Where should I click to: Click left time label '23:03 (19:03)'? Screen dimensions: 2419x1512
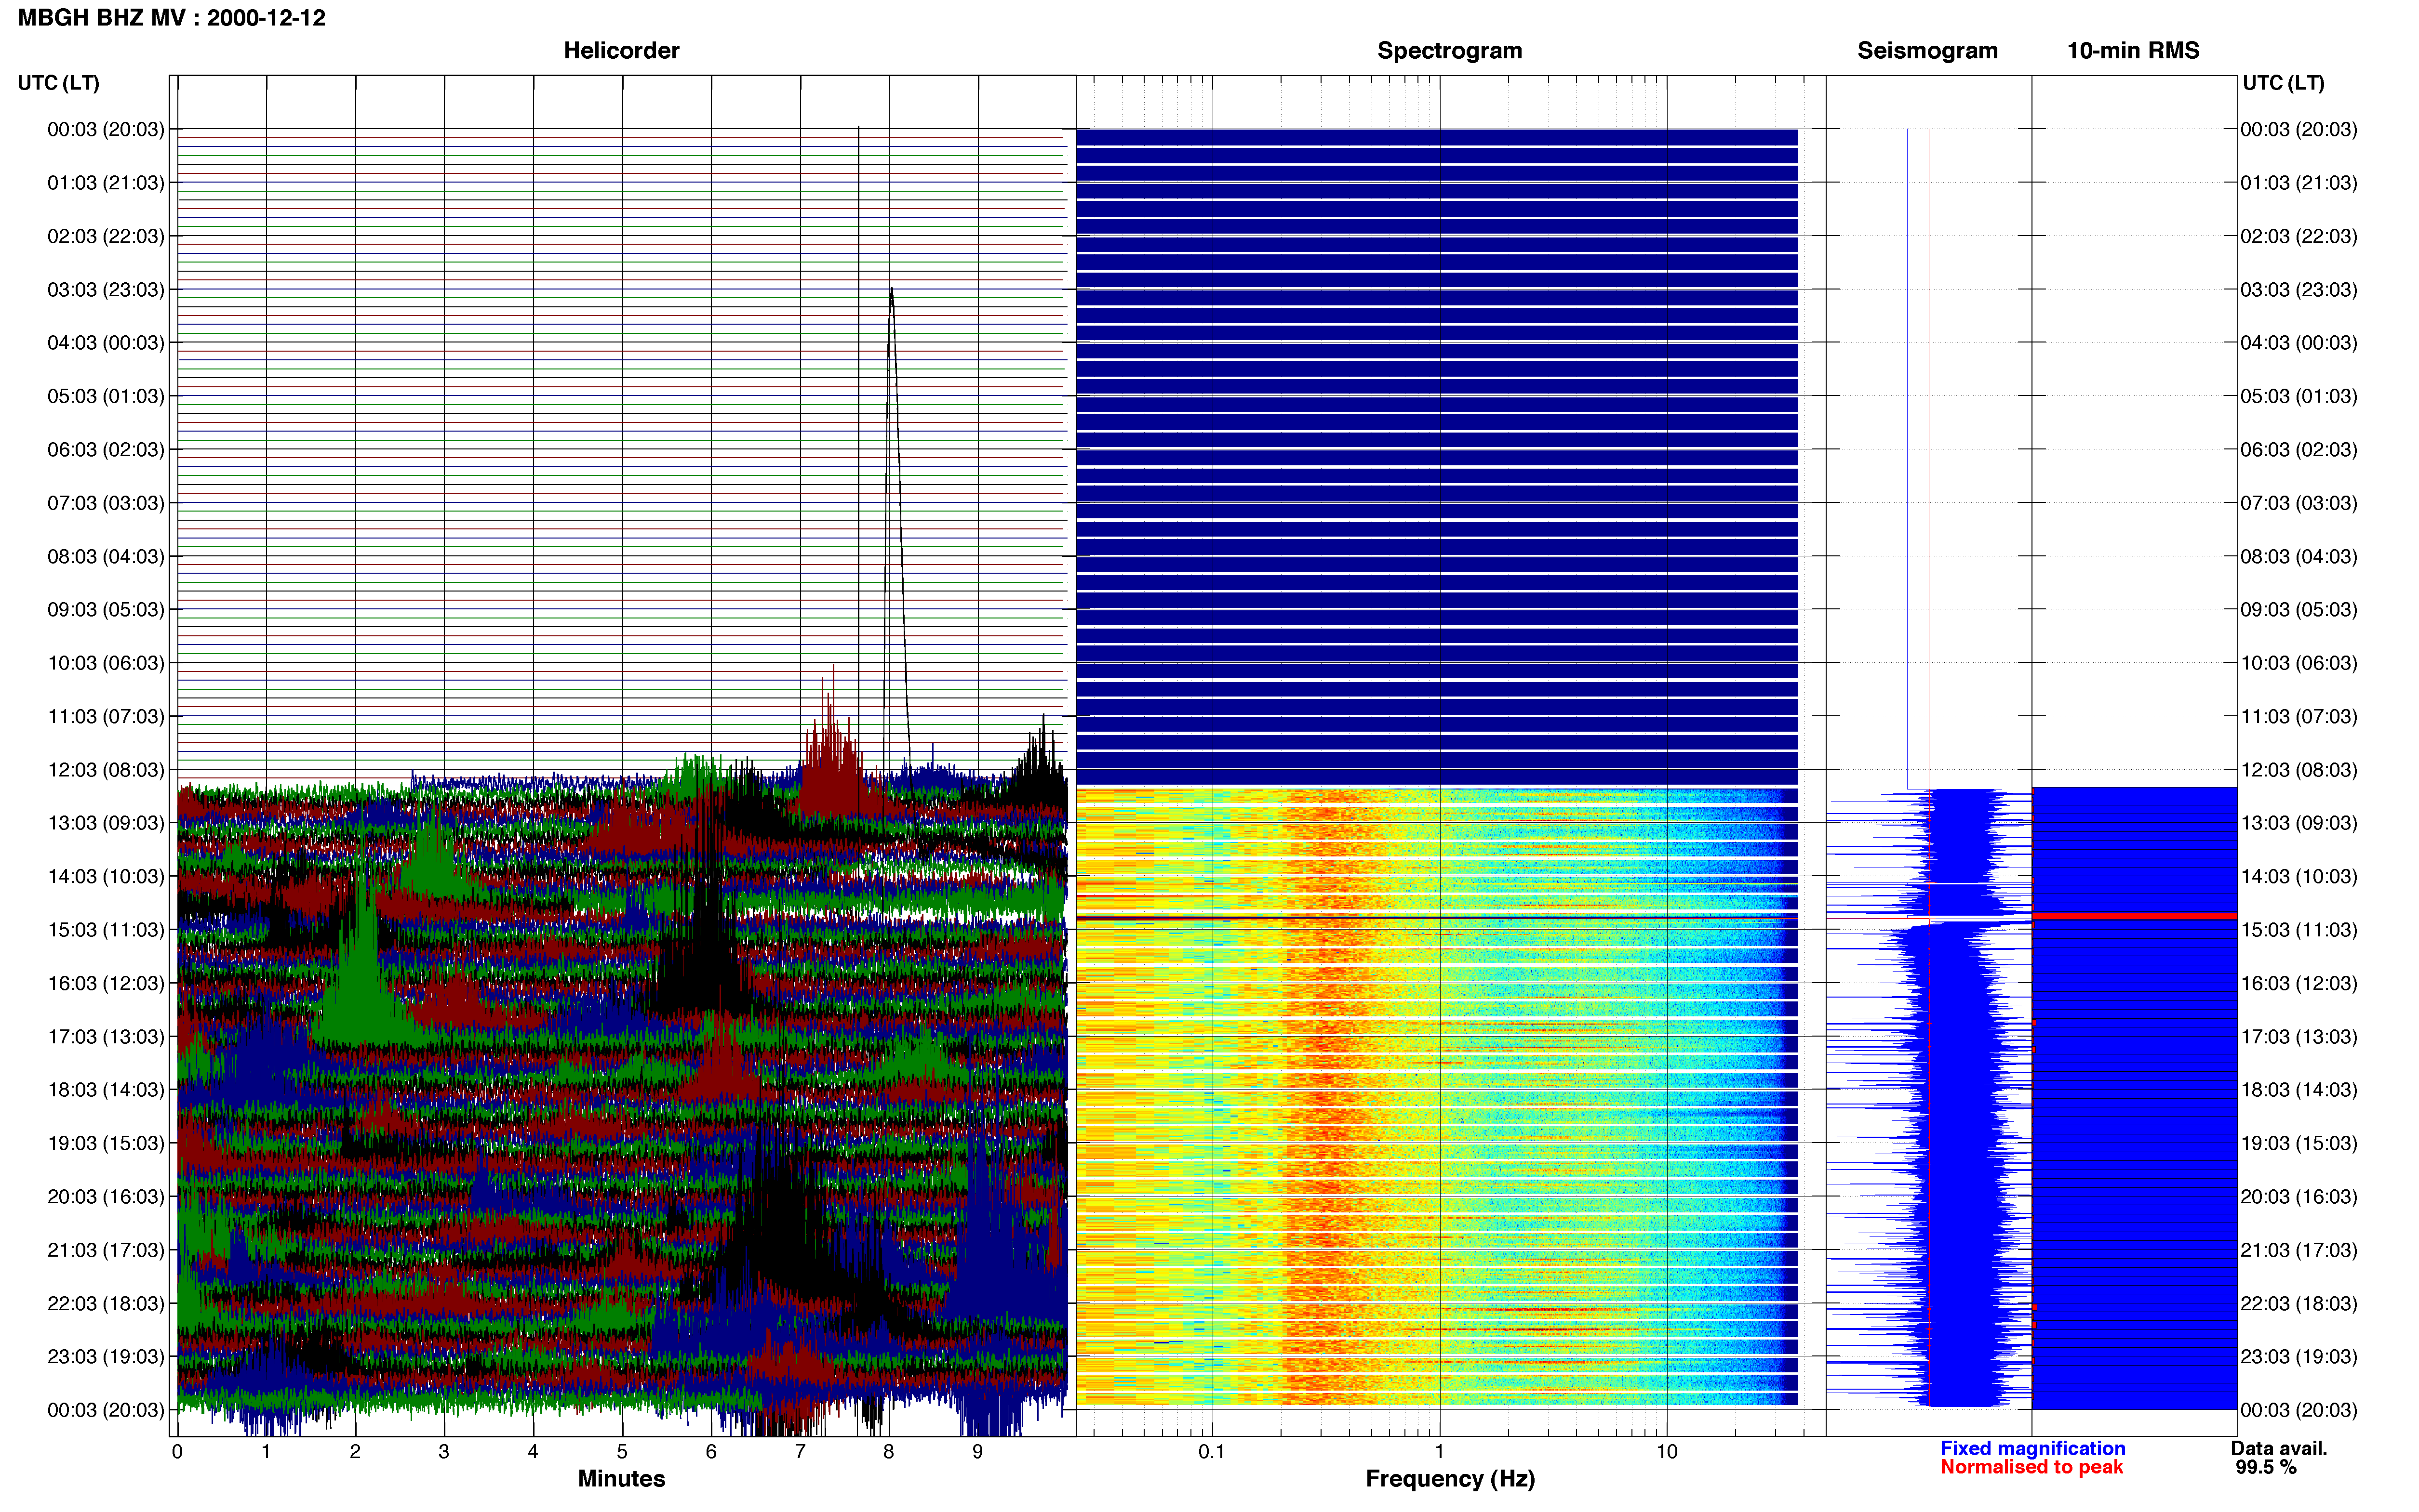tap(106, 1356)
